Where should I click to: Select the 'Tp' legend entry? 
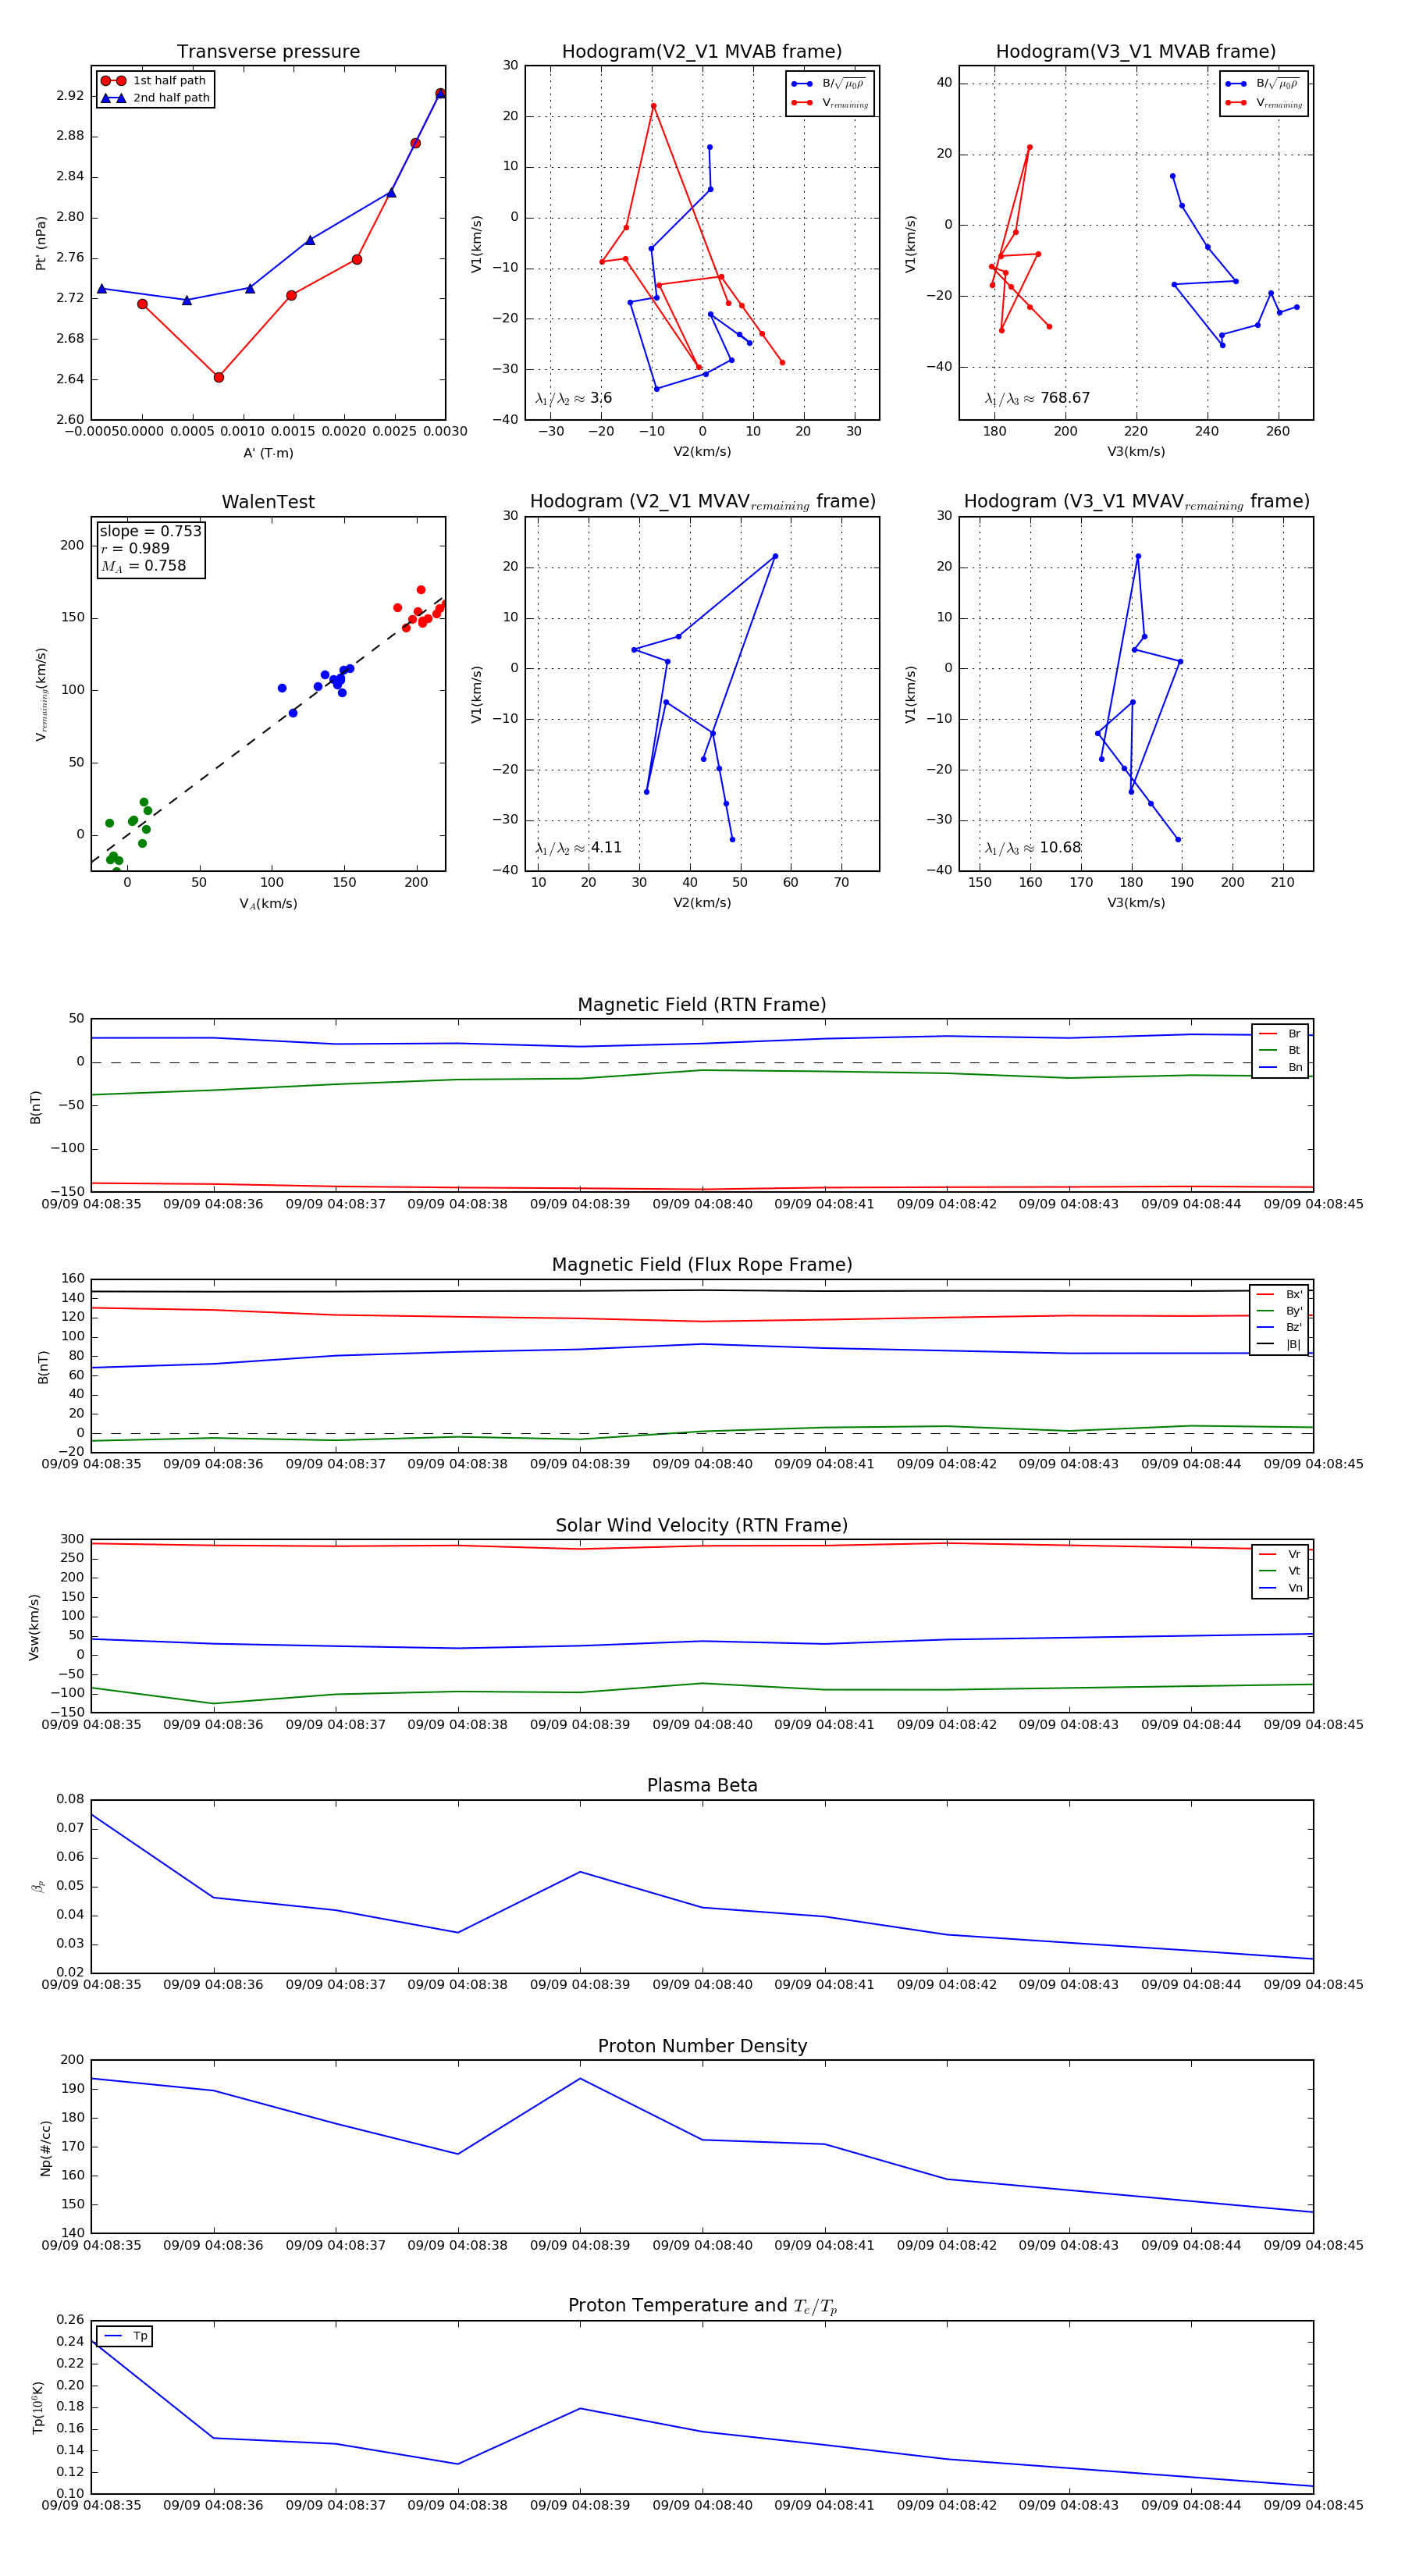[x=125, y=2336]
